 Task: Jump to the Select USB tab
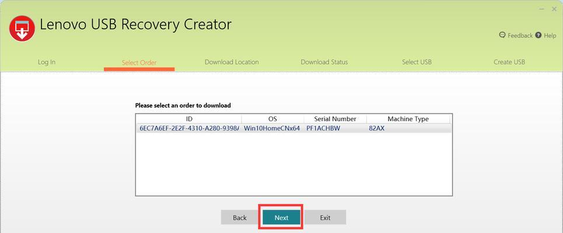point(417,62)
